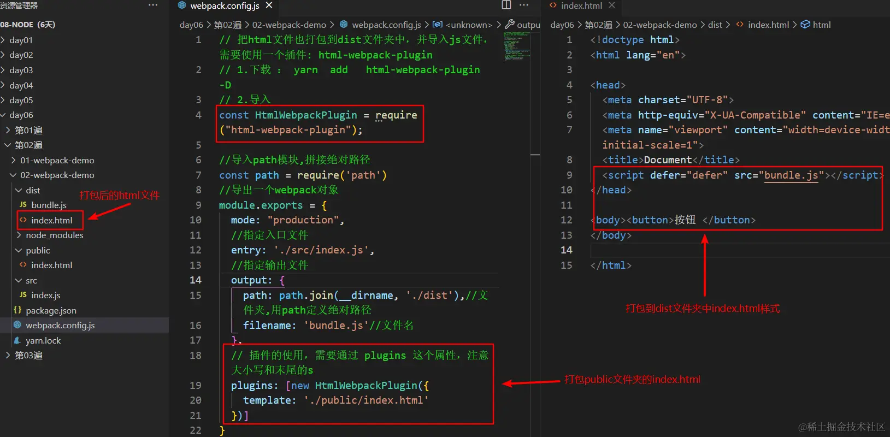Click the JS icon of bundle.js in the tree

(x=23, y=205)
